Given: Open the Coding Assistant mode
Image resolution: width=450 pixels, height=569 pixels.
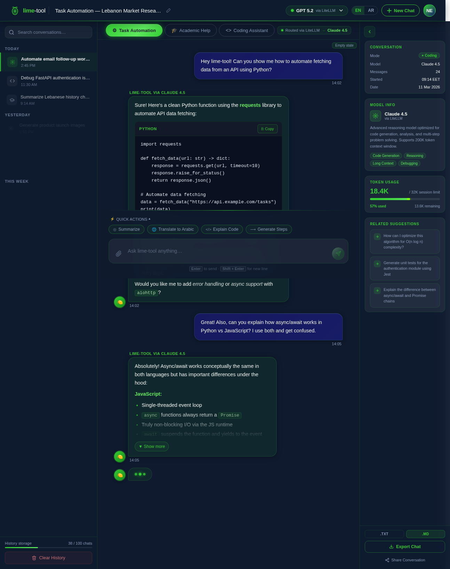Looking at the screenshot, I should (246, 30).
